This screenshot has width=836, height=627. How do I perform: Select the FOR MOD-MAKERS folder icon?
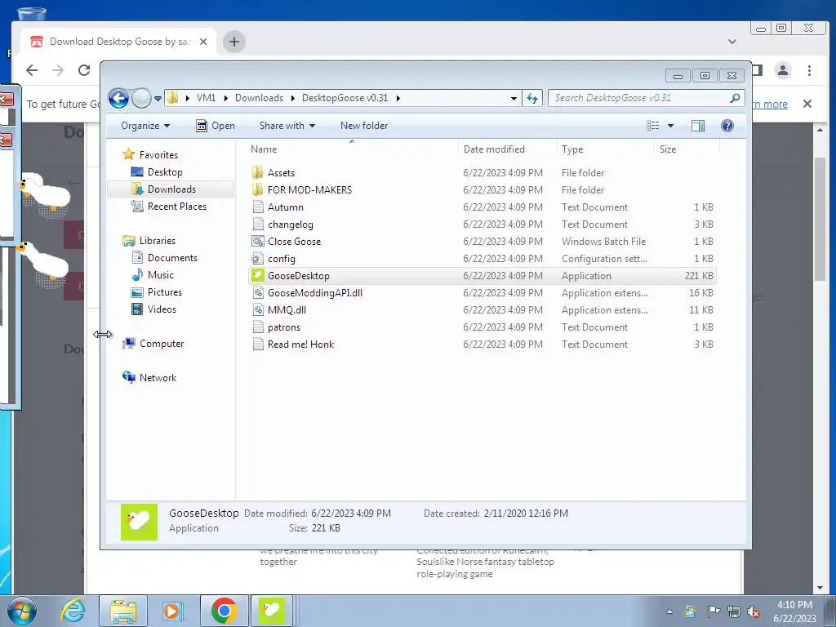(x=257, y=189)
